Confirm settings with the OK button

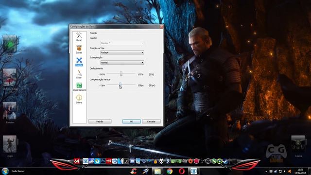point(132,122)
